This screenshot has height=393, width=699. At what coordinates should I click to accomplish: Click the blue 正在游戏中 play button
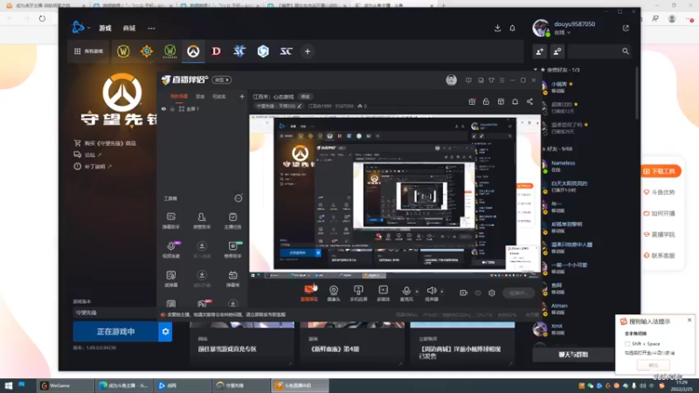(115, 332)
